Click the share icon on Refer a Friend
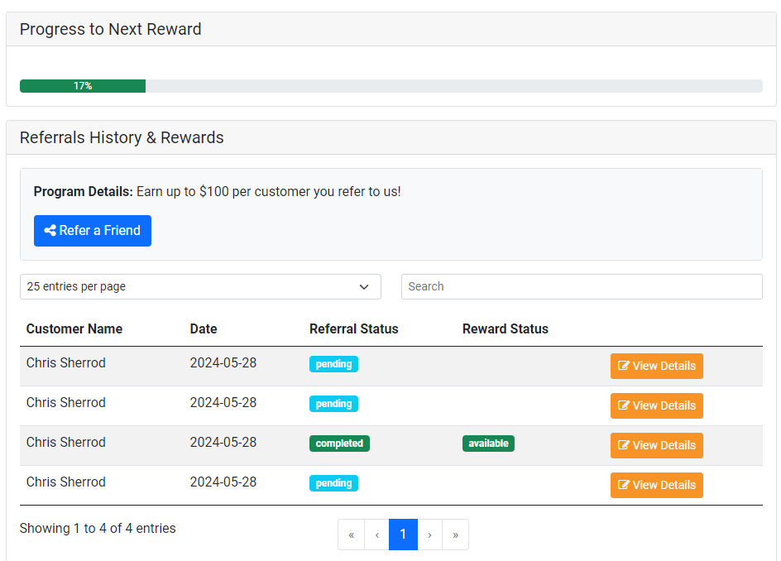 coord(50,231)
